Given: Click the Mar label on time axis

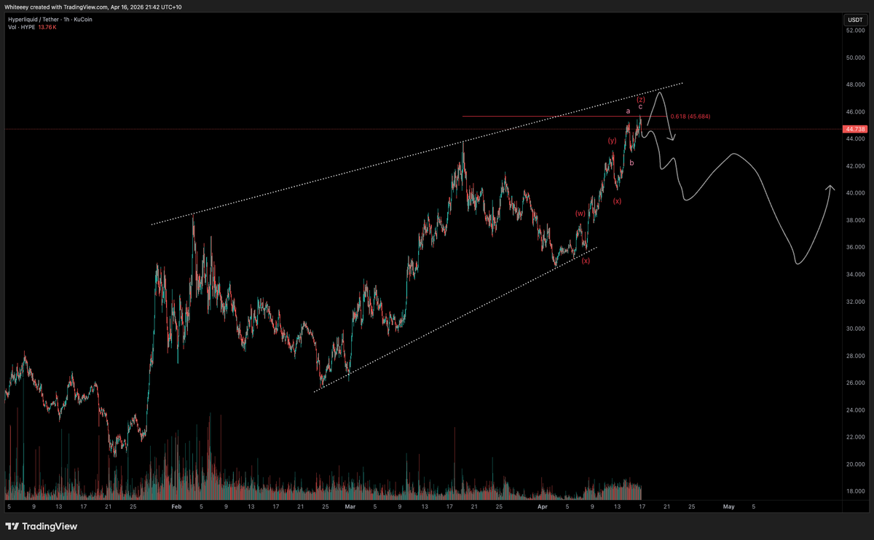Looking at the screenshot, I should pyautogui.click(x=350, y=505).
